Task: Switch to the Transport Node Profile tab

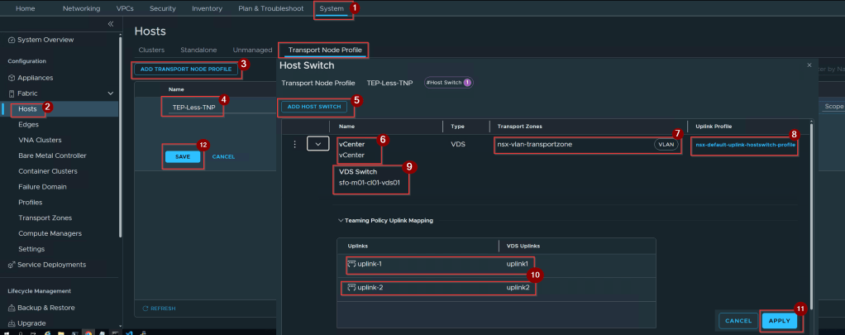Action: point(325,50)
